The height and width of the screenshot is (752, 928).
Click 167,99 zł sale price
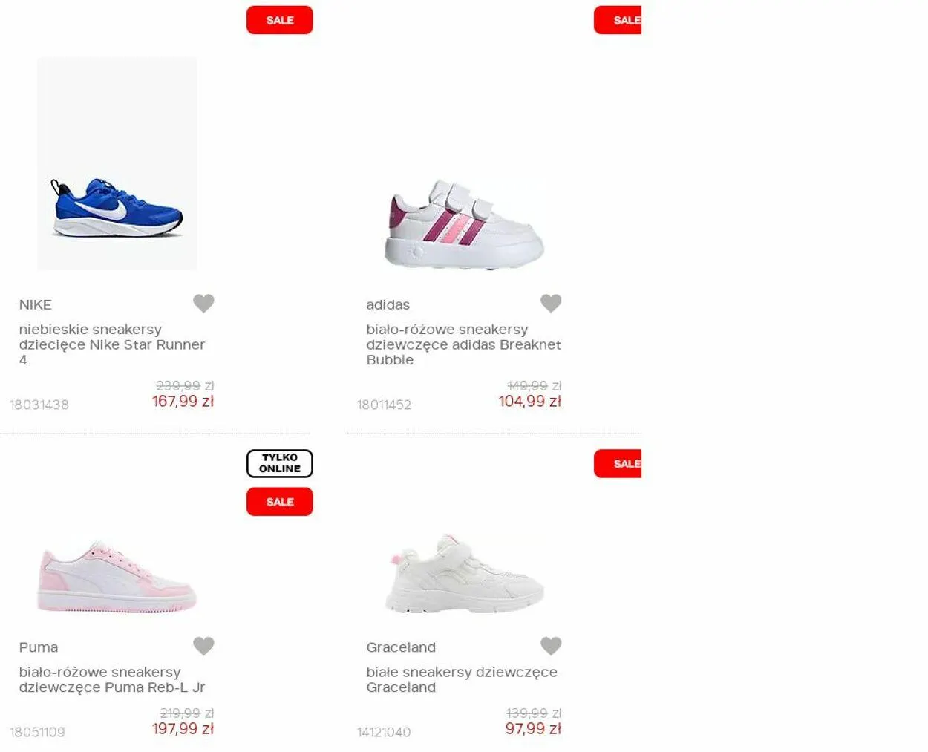point(183,402)
